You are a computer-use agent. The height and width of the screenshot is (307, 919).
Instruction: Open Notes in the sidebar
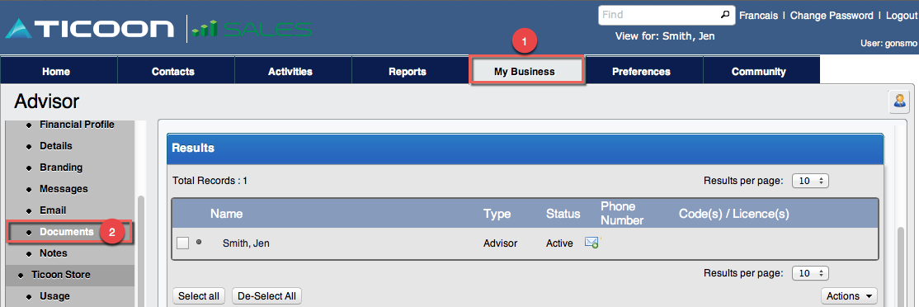click(x=54, y=253)
